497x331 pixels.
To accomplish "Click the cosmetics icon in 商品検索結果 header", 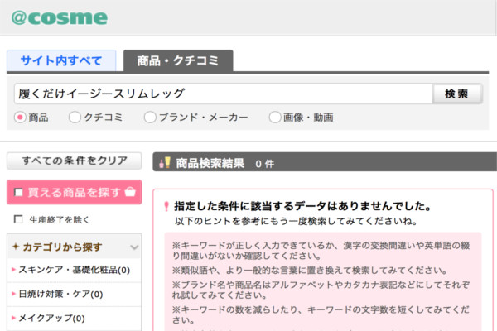I will [x=165, y=162].
